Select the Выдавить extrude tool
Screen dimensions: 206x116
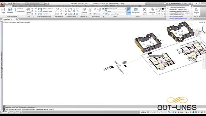coord(10,11)
